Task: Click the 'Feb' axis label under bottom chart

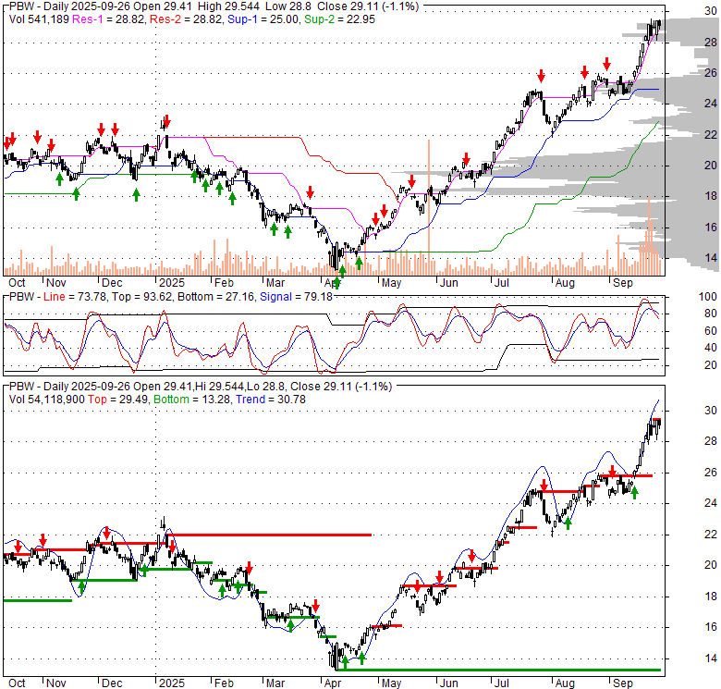Action: click(x=224, y=683)
